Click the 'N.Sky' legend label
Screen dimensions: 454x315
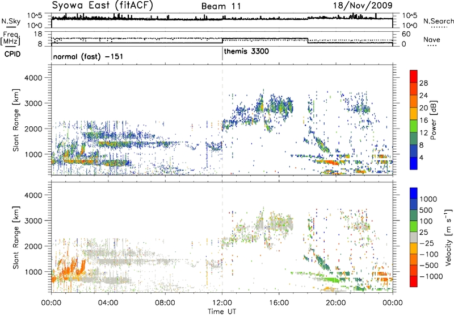tap(11, 21)
